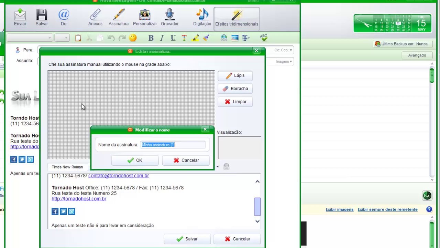Screen dimensions: 440x248
Task: Click the signature editor scrollbar thumb
Action: click(x=257, y=206)
